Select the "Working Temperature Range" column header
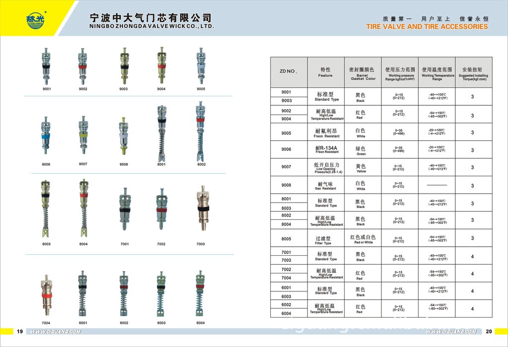This screenshot has width=508, height=347. pyautogui.click(x=437, y=72)
